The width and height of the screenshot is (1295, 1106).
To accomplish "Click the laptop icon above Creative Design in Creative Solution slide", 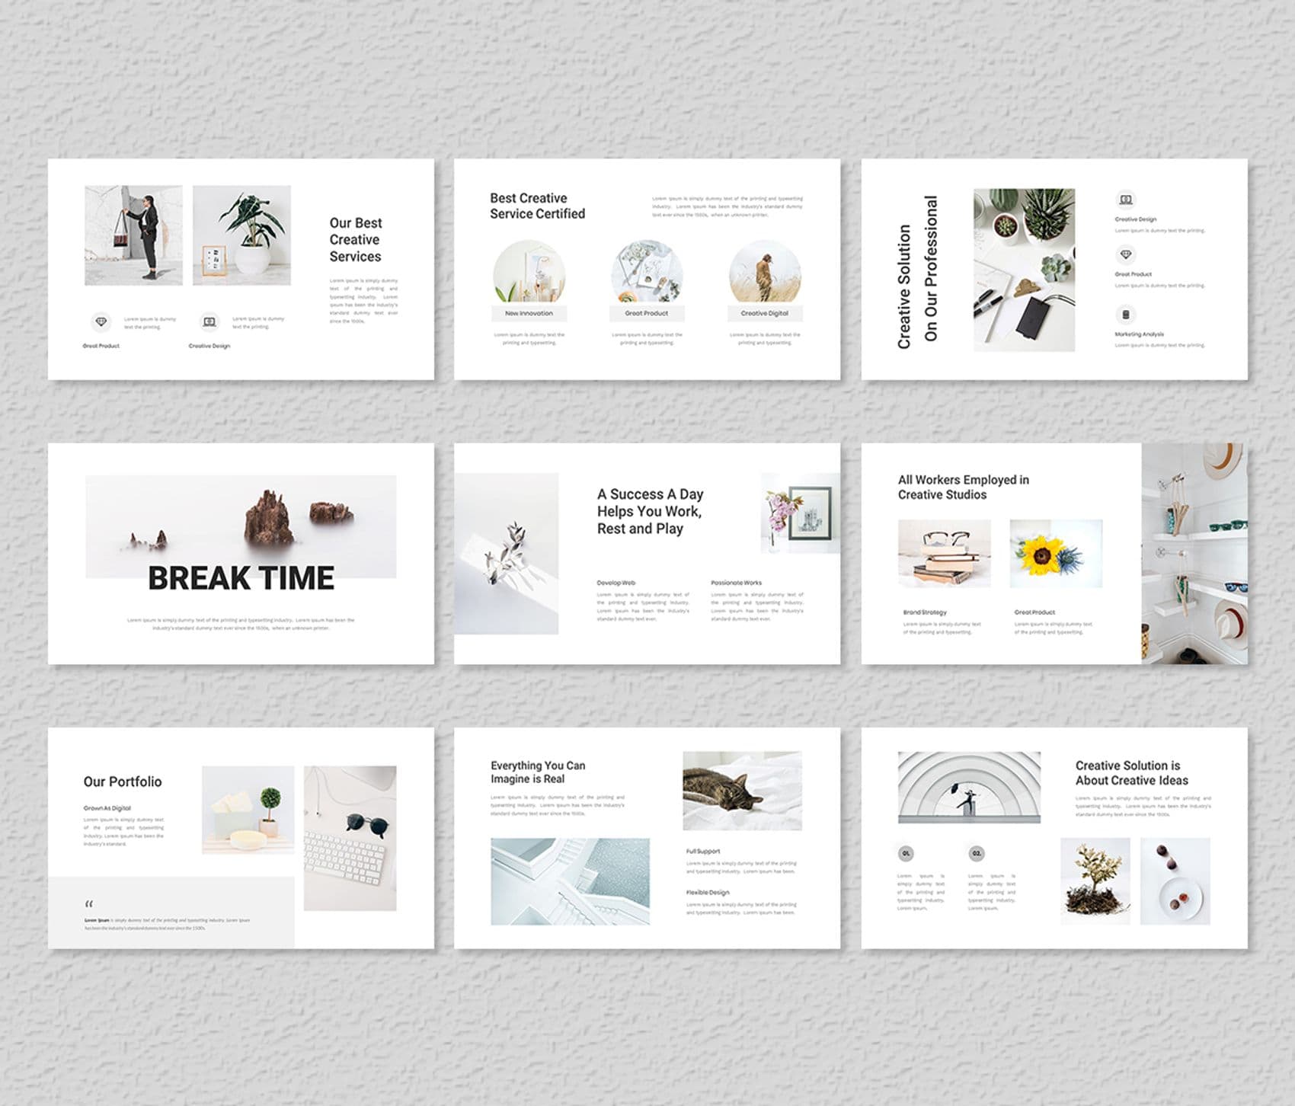I will [x=1126, y=200].
